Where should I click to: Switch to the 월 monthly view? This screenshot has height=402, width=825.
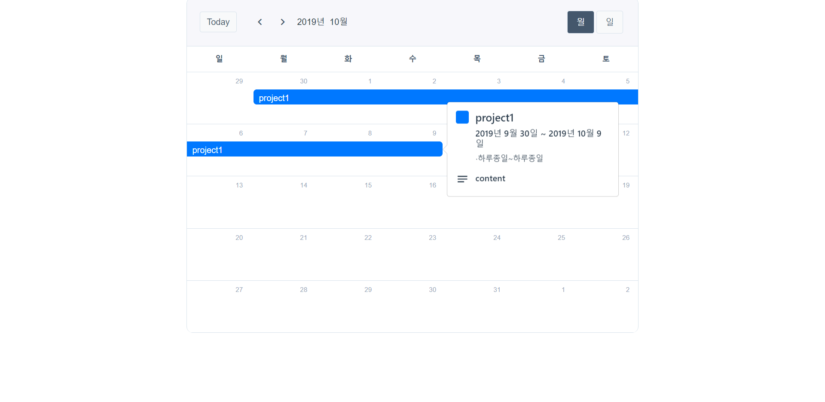click(580, 21)
